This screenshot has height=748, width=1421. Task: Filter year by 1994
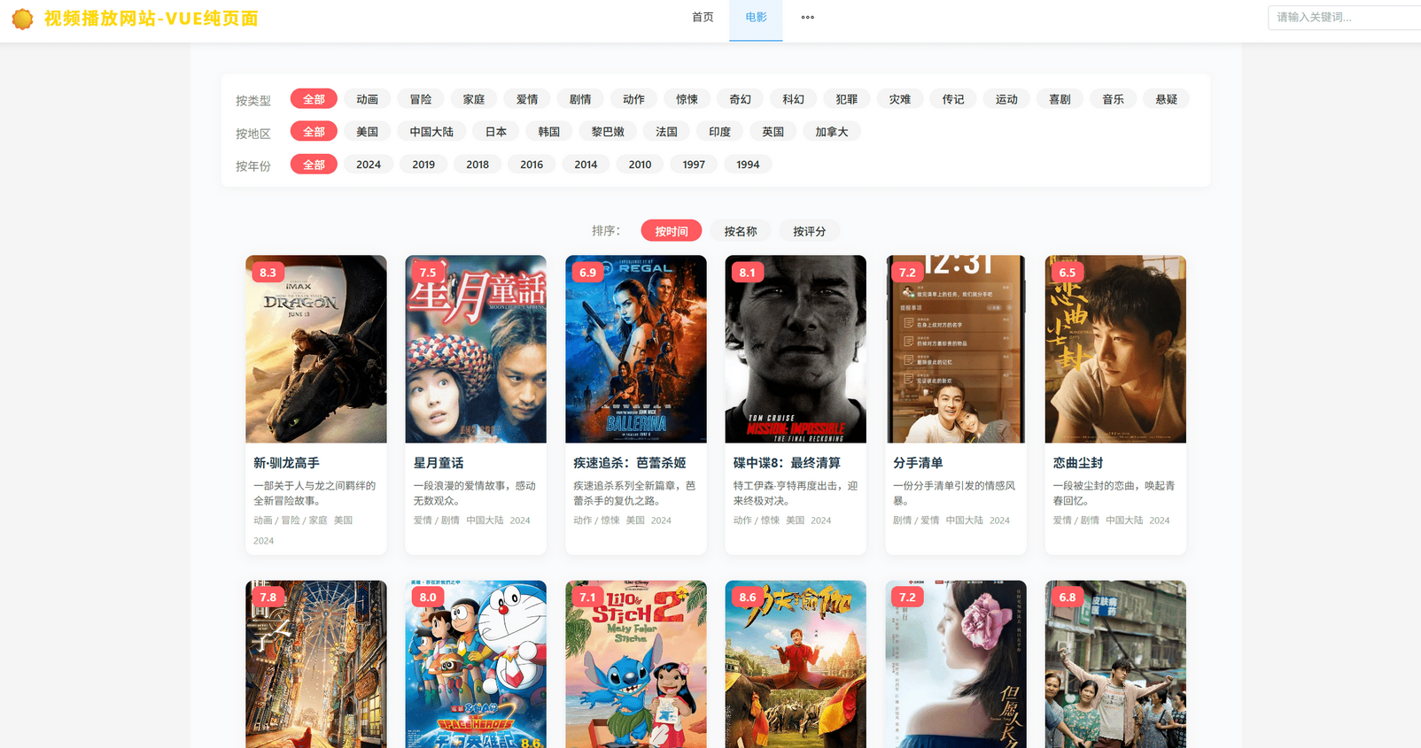pyautogui.click(x=748, y=165)
